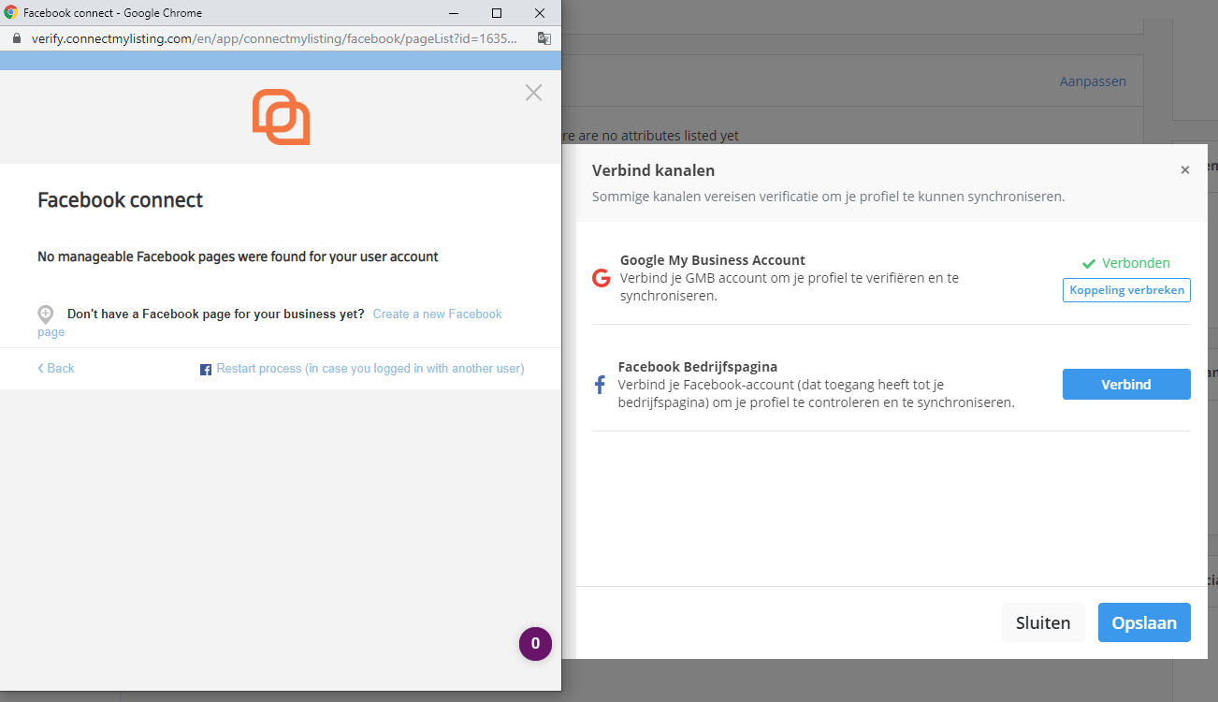Click the Chrome icon in title bar

[x=11, y=13]
